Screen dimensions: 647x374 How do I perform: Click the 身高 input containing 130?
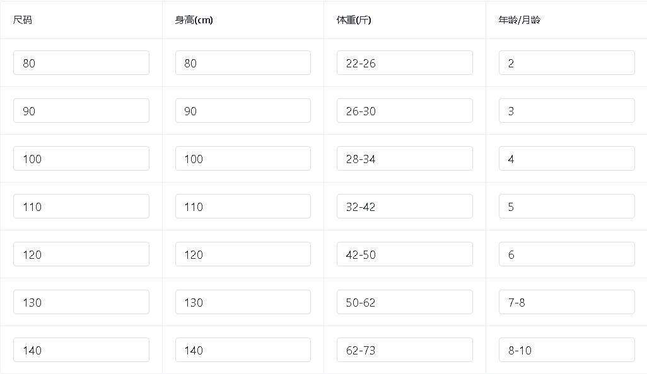click(x=243, y=302)
